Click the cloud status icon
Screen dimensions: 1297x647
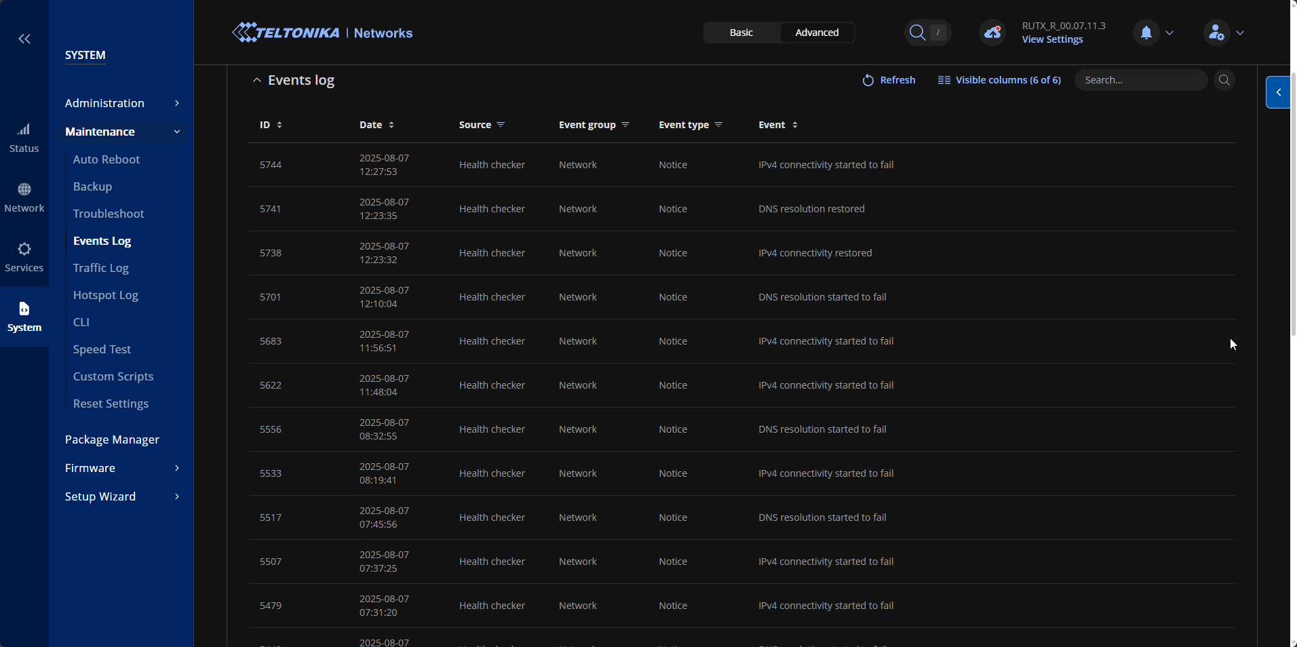coord(992,33)
